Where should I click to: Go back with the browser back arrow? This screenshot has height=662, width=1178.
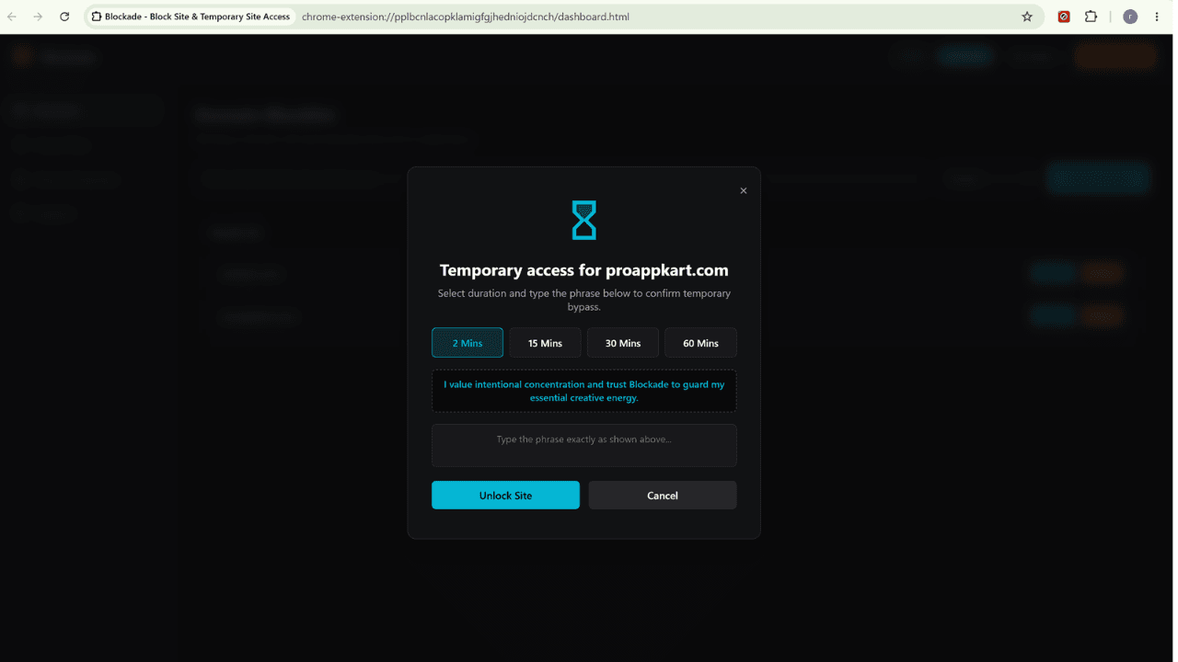[x=13, y=17]
